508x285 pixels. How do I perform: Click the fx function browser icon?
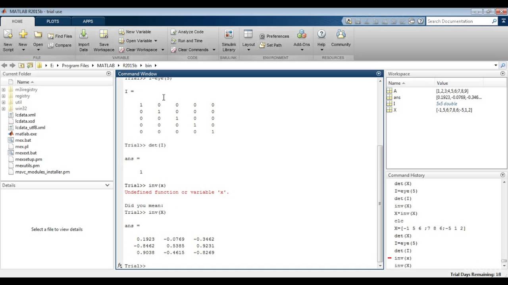[120, 266]
